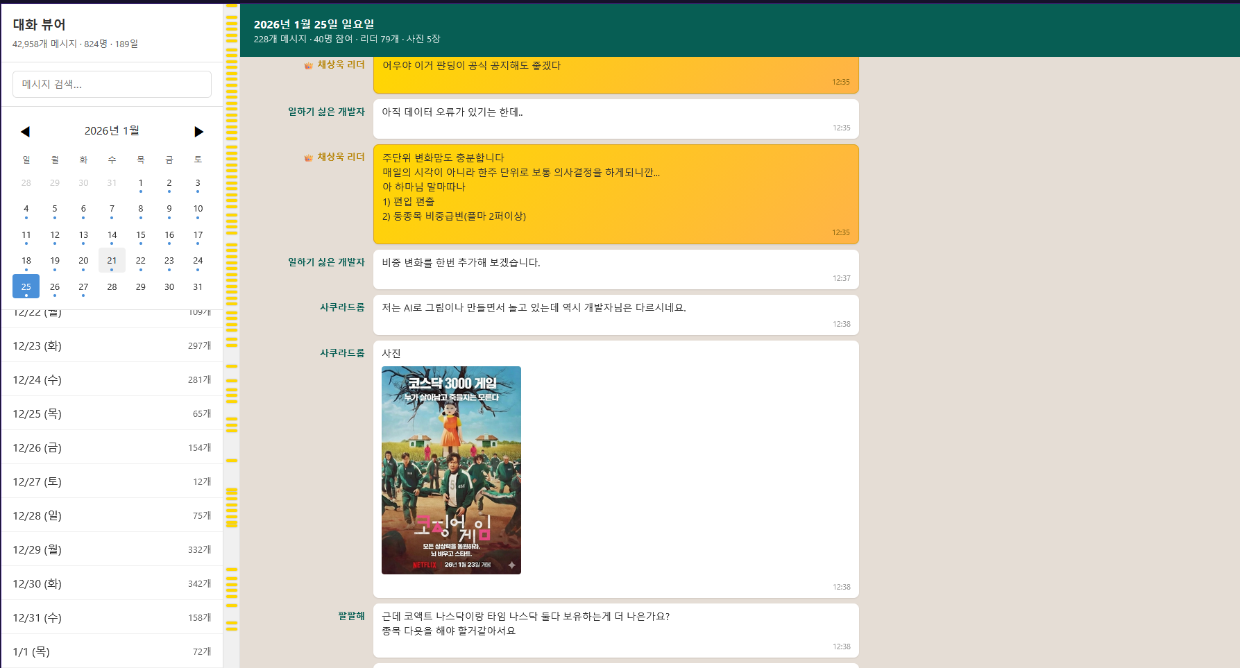
Task: Select January 25 in the calendar
Action: point(26,286)
